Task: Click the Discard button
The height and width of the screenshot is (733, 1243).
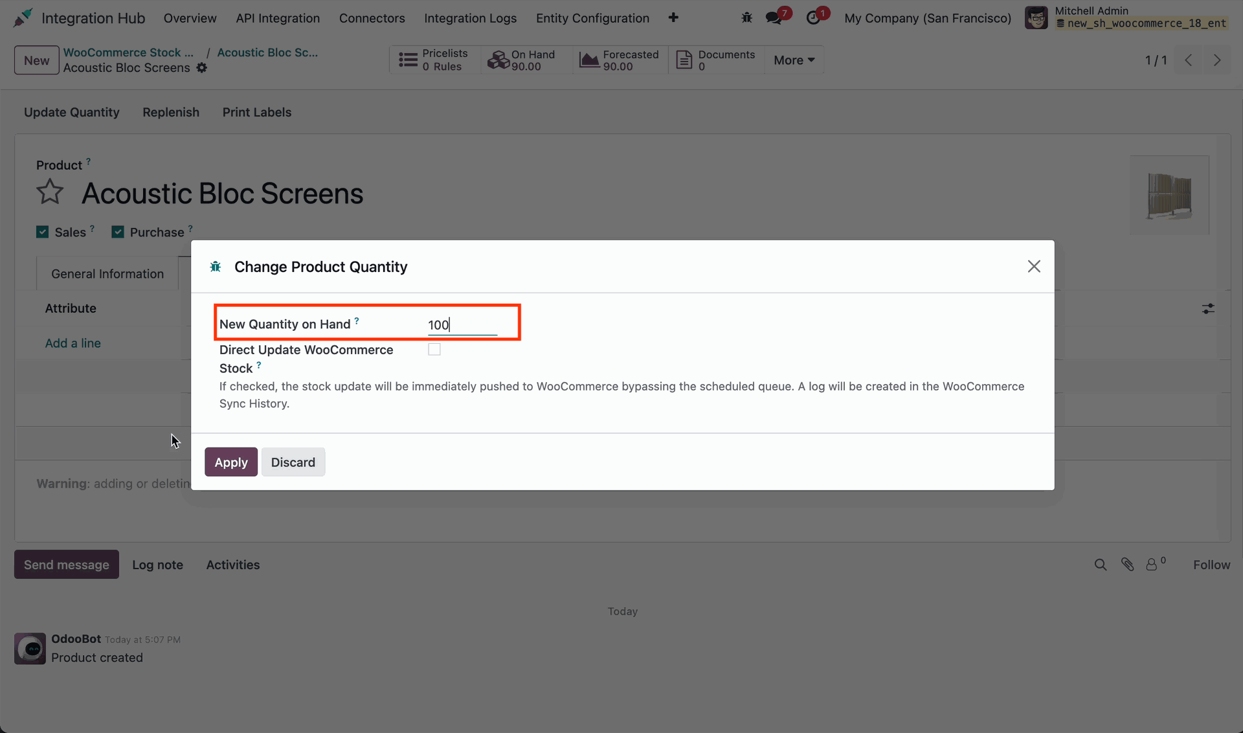Action: click(293, 462)
